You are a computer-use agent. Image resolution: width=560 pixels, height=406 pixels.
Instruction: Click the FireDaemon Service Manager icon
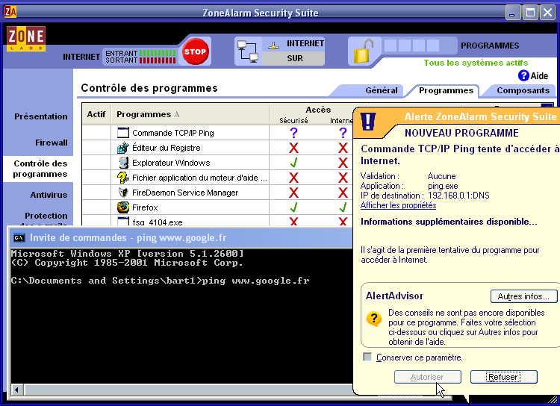(123, 193)
